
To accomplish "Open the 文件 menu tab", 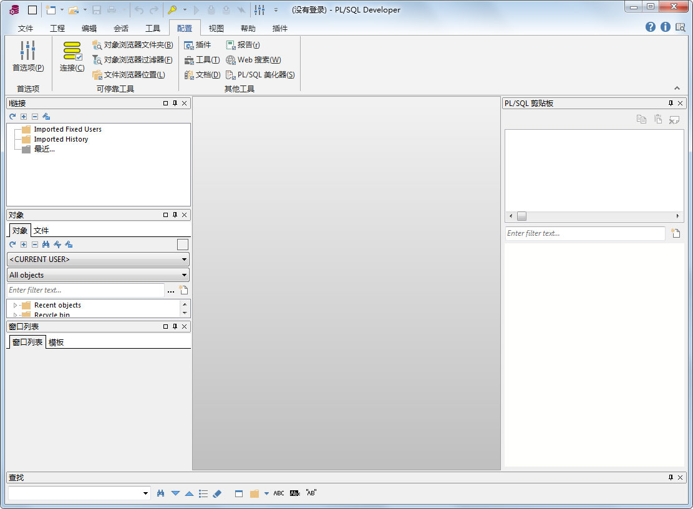I will (x=25, y=28).
